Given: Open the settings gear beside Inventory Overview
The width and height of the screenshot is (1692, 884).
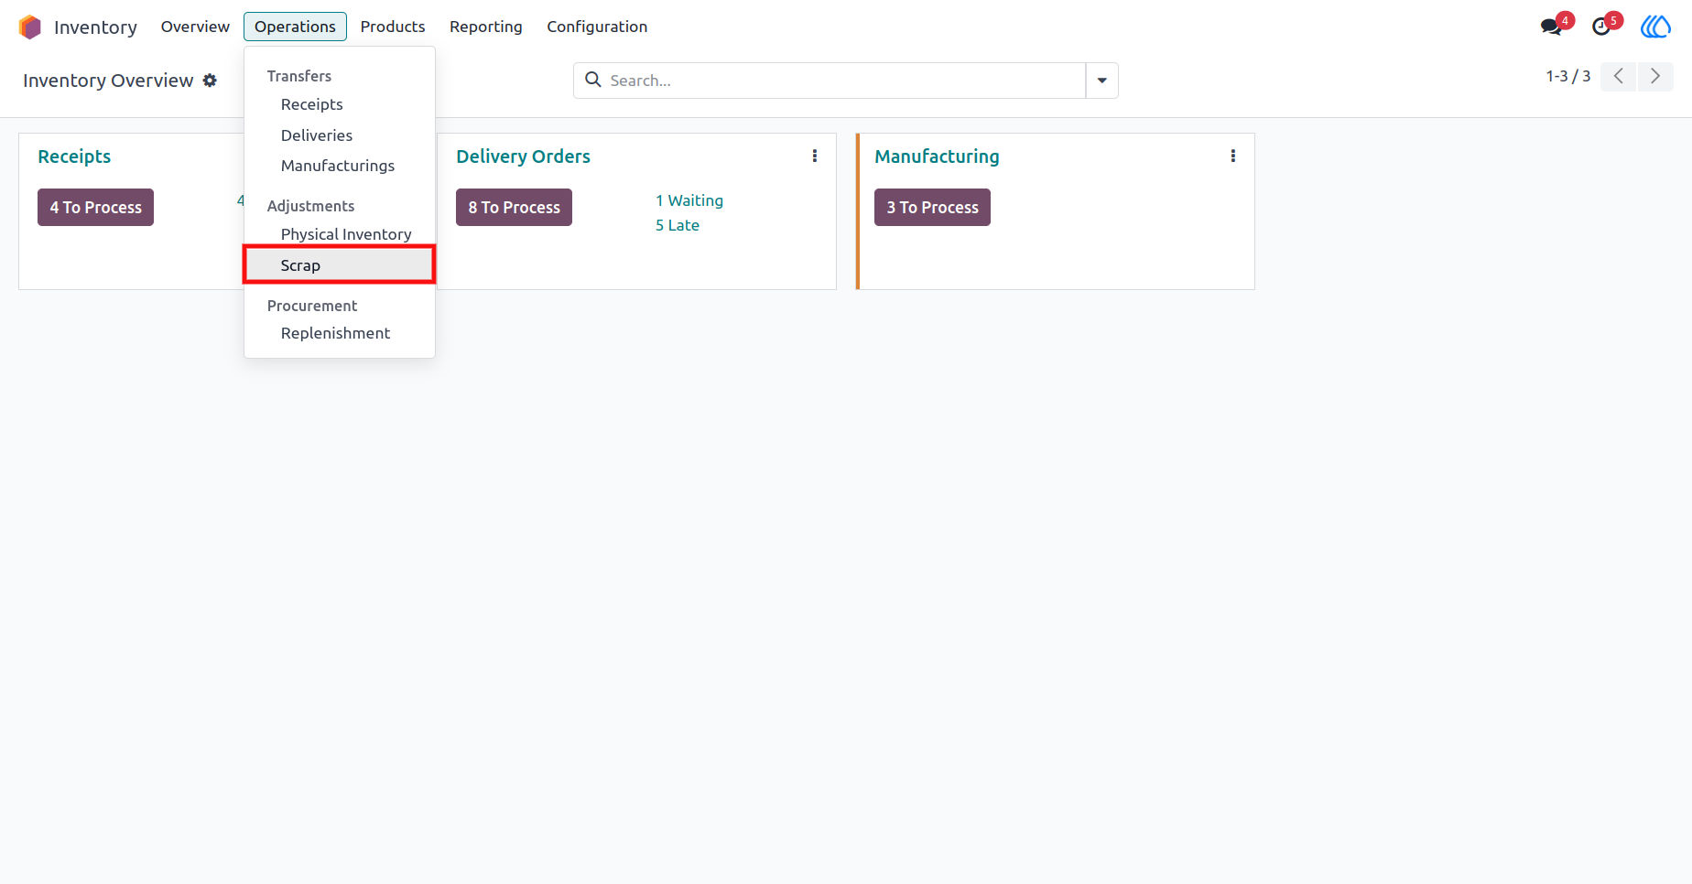Looking at the screenshot, I should [210, 81].
